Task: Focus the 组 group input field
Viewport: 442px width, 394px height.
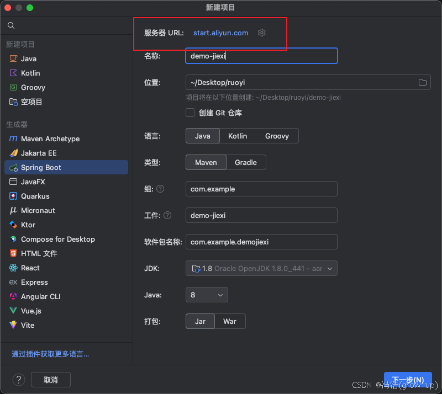Action: click(261, 189)
